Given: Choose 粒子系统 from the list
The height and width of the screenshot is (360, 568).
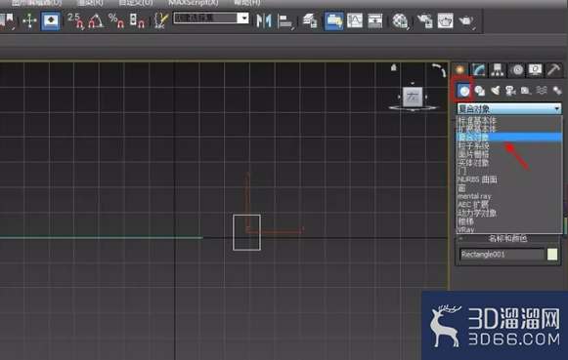Looking at the screenshot, I should tap(509, 146).
